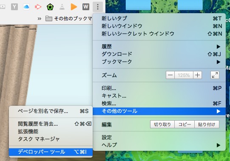Click the red video camera extension icon
230x161 pixels.
tap(38, 7)
